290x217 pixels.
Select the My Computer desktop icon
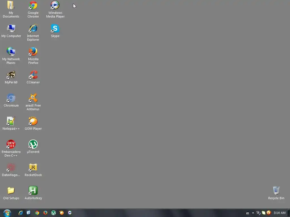(x=11, y=31)
